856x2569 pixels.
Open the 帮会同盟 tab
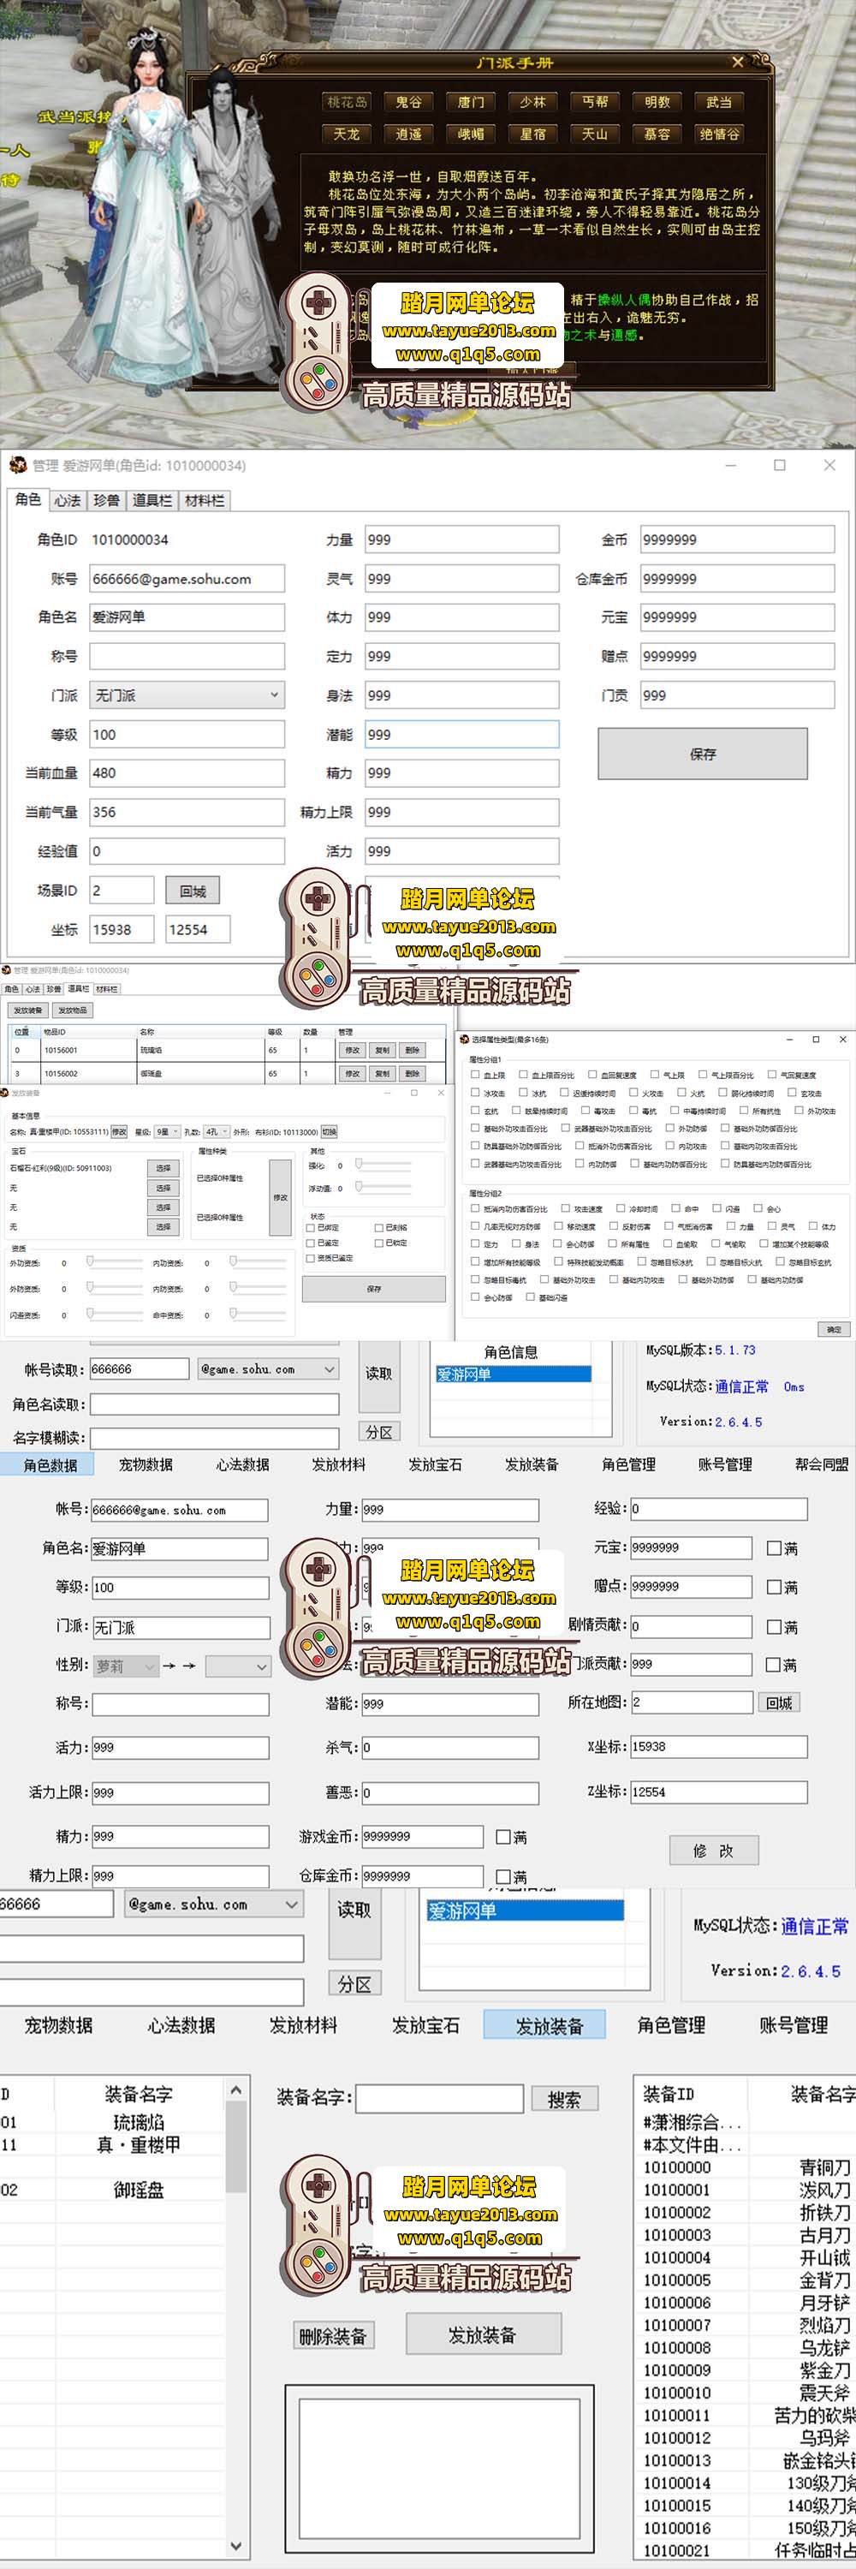821,1465
